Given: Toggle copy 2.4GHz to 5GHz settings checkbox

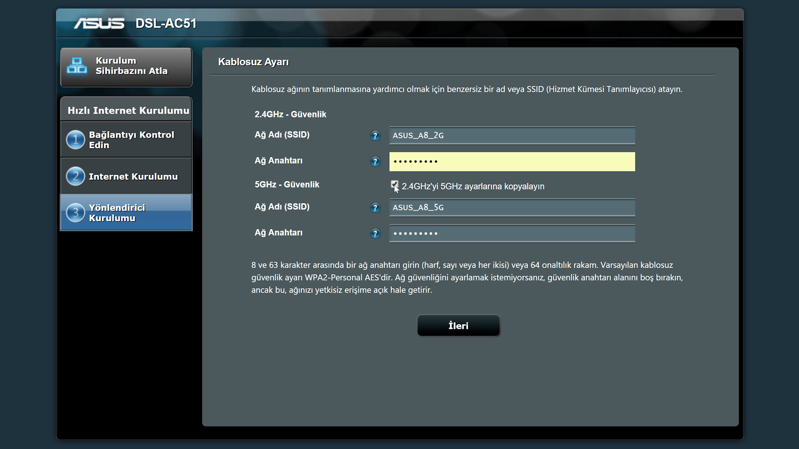Looking at the screenshot, I should tap(394, 185).
